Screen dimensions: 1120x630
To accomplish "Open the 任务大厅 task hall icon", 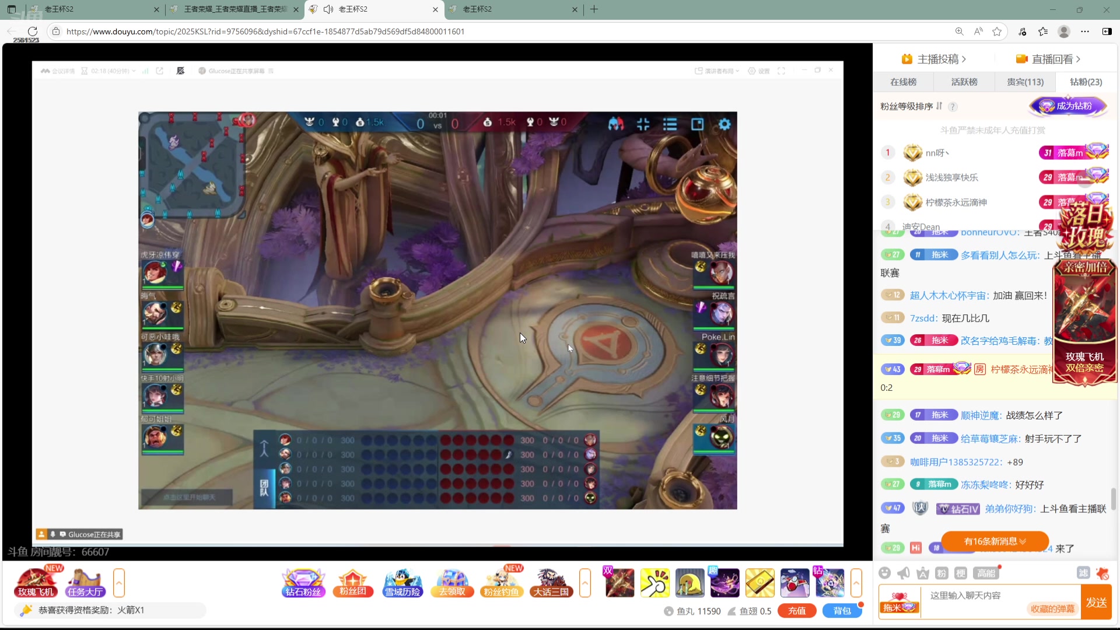I will [x=85, y=582].
